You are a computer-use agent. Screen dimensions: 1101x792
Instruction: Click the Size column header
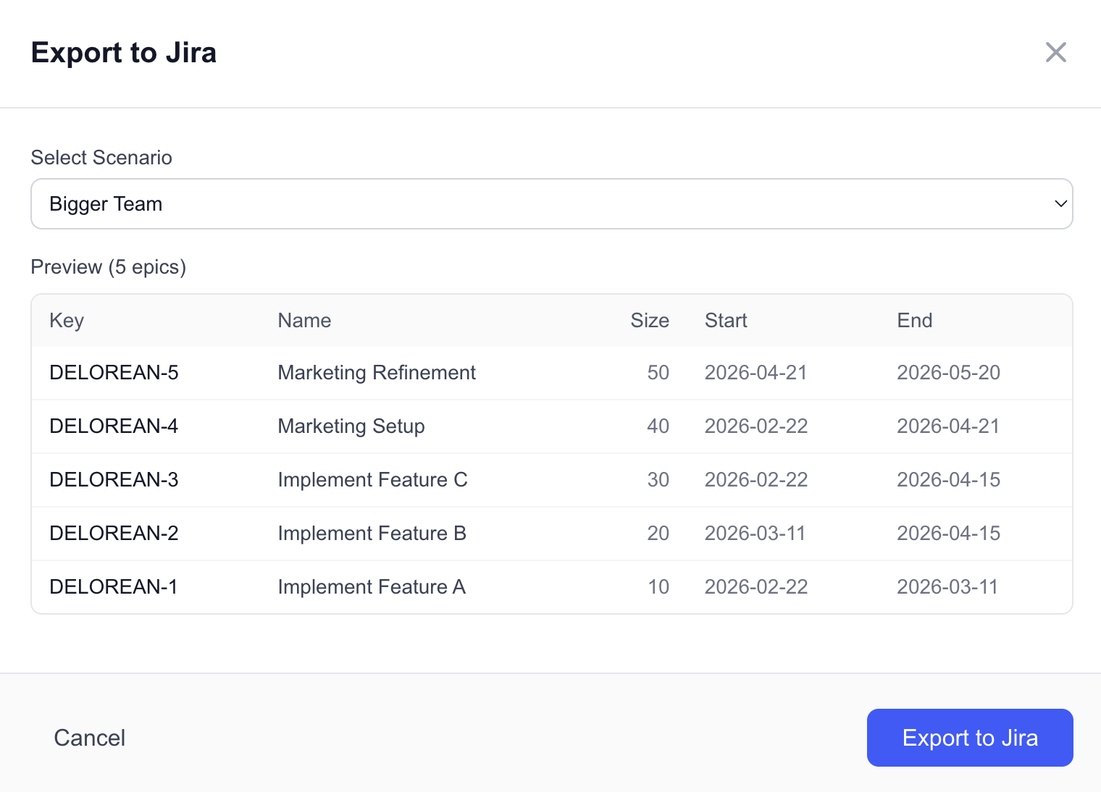[x=650, y=320]
